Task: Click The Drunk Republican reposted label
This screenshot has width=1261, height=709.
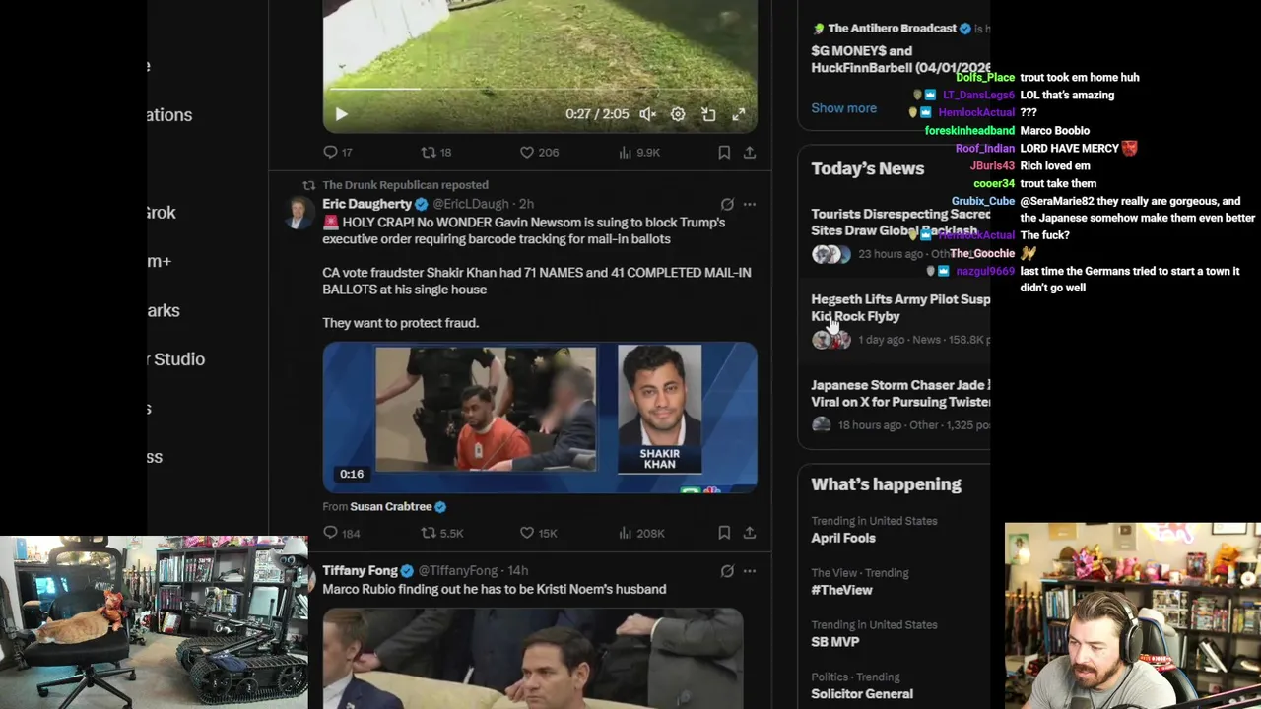Action: click(x=405, y=185)
